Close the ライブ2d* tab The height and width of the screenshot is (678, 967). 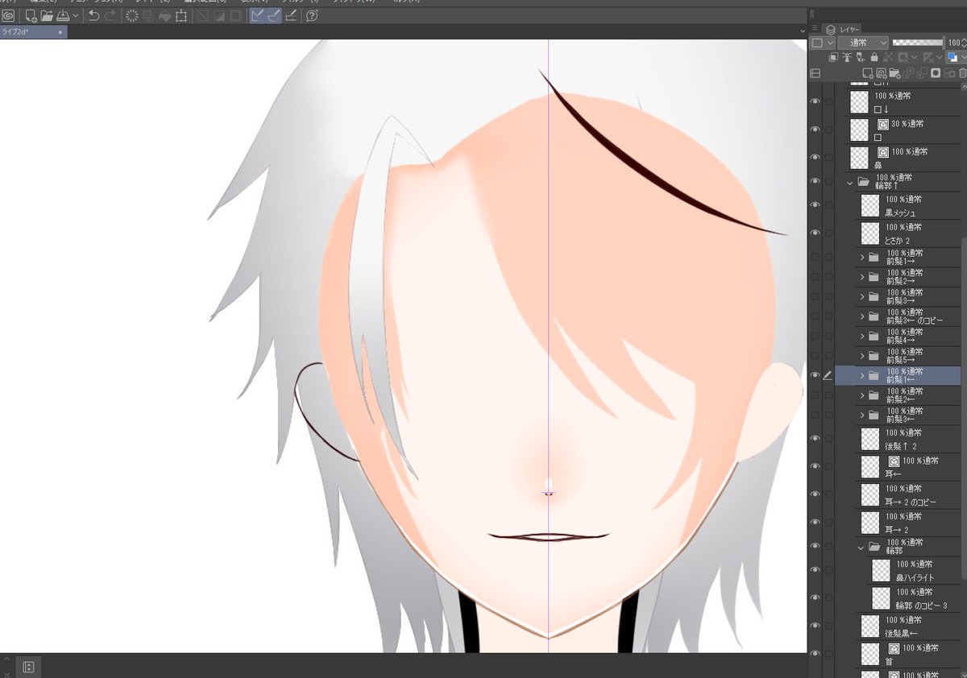click(60, 32)
